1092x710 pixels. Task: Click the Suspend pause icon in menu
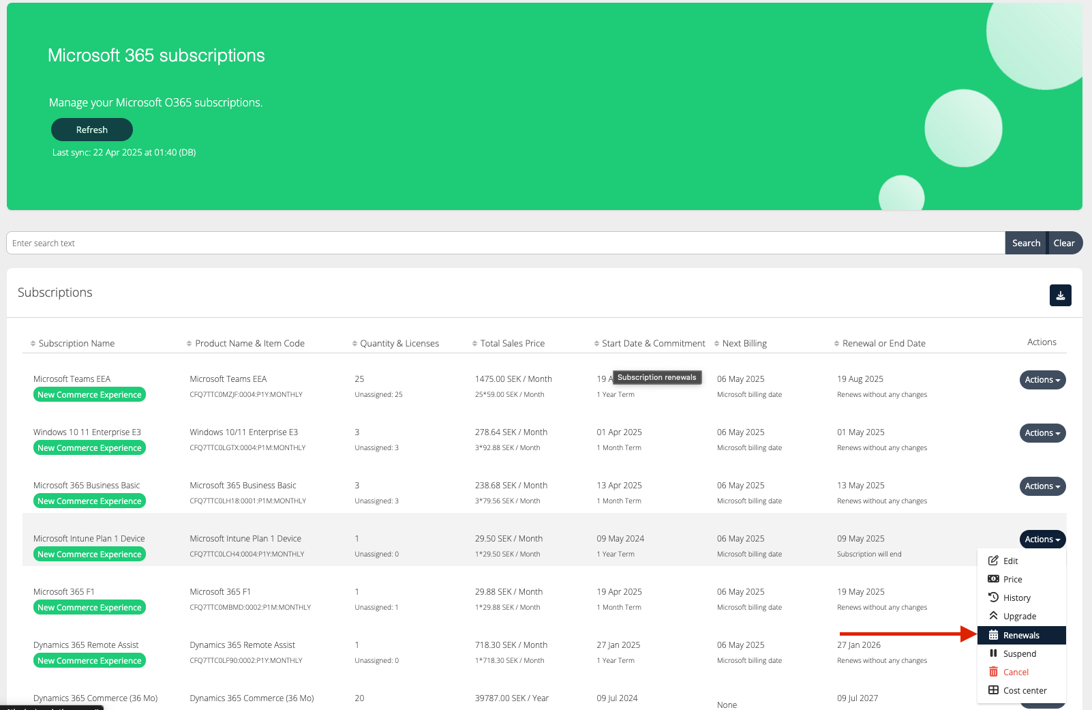(993, 653)
